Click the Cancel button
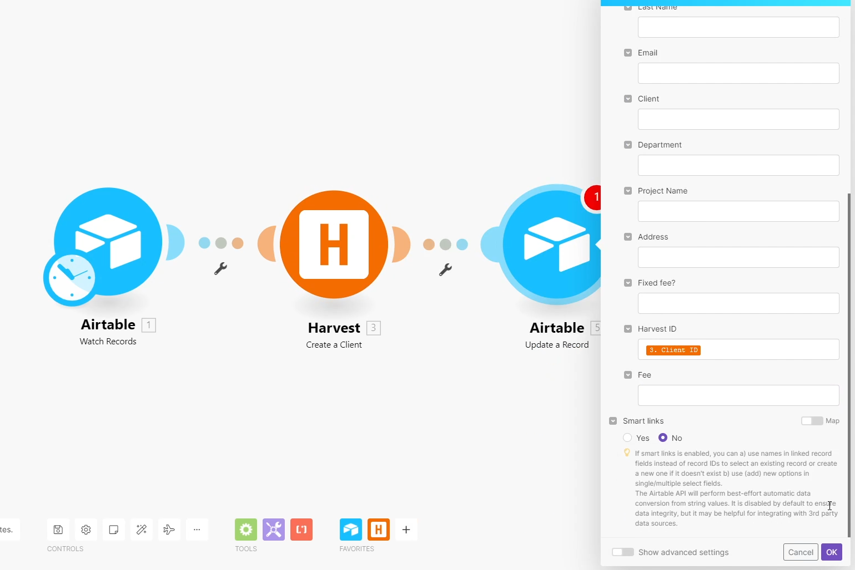The width and height of the screenshot is (855, 570). tap(801, 552)
